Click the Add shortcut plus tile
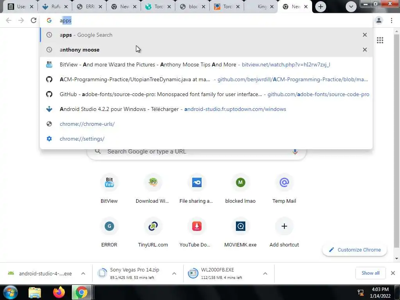Image resolution: width=400 pixels, height=300 pixels. click(x=284, y=232)
